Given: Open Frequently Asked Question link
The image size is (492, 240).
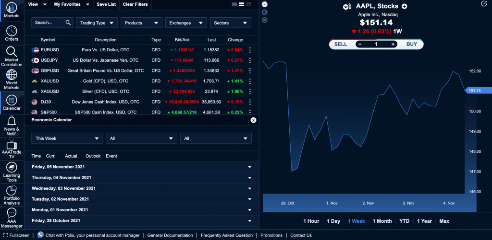Looking at the screenshot, I should pyautogui.click(x=227, y=235).
